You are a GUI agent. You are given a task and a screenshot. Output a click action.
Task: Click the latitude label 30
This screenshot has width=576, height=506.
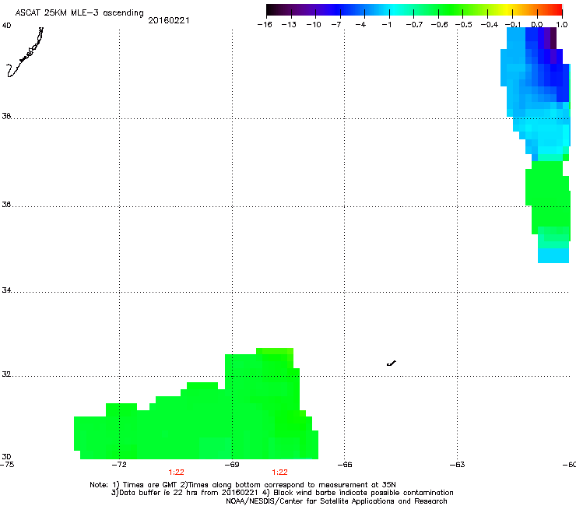tap(6, 456)
